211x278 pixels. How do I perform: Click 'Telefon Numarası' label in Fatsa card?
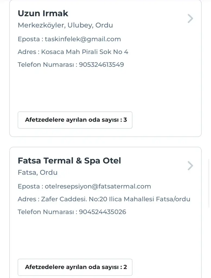(46, 212)
